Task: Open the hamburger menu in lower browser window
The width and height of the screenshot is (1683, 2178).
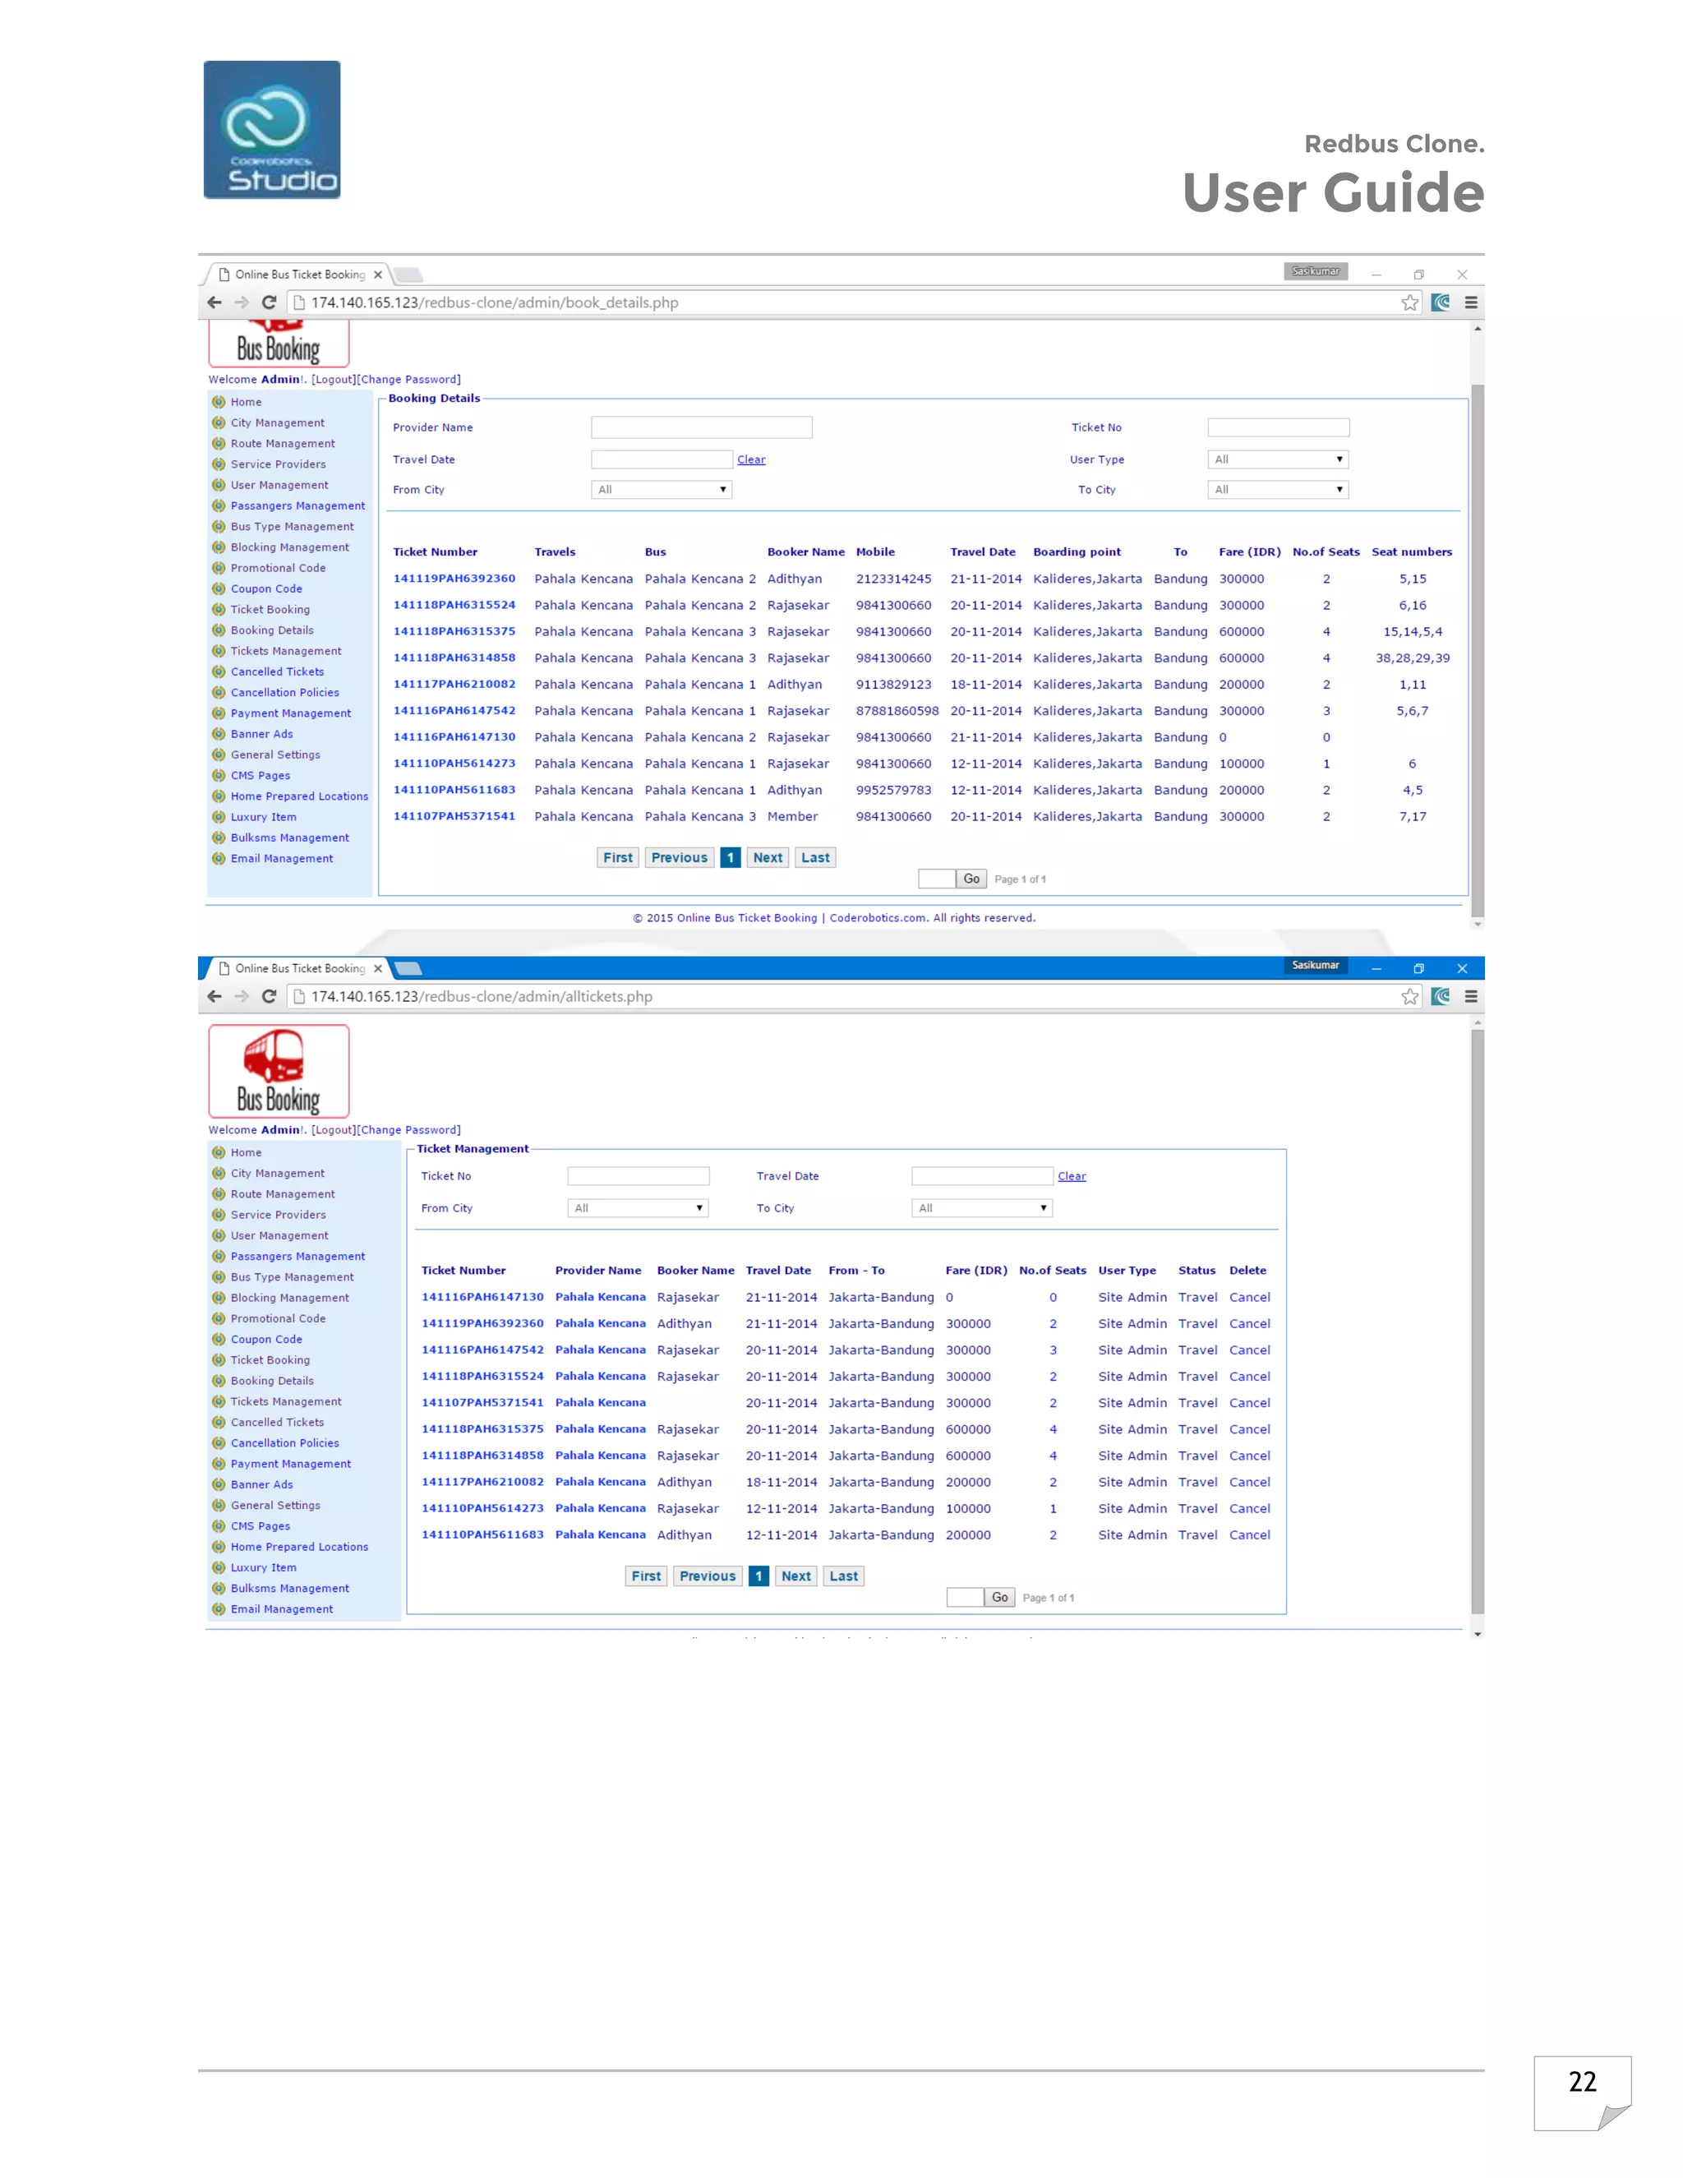Action: 1471,996
